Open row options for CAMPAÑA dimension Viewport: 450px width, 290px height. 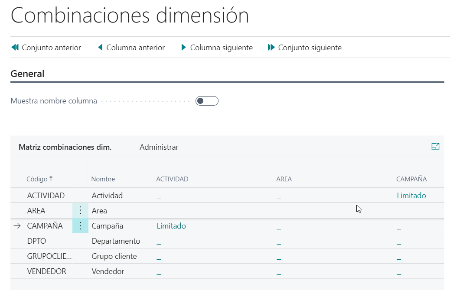click(80, 226)
